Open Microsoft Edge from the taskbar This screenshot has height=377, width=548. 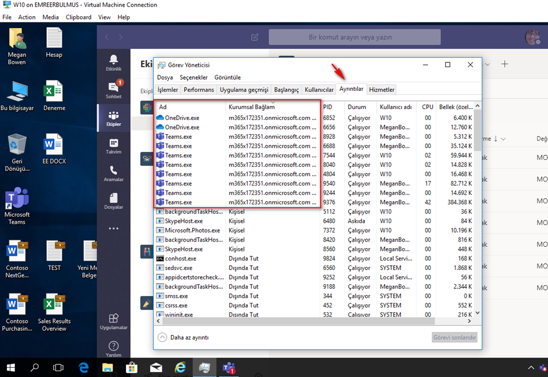point(84,368)
